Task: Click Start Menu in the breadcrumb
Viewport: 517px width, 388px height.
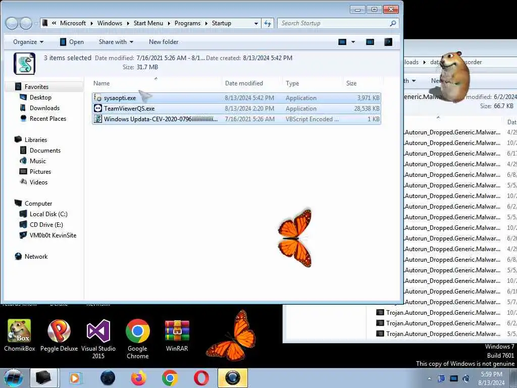Action: [x=148, y=23]
